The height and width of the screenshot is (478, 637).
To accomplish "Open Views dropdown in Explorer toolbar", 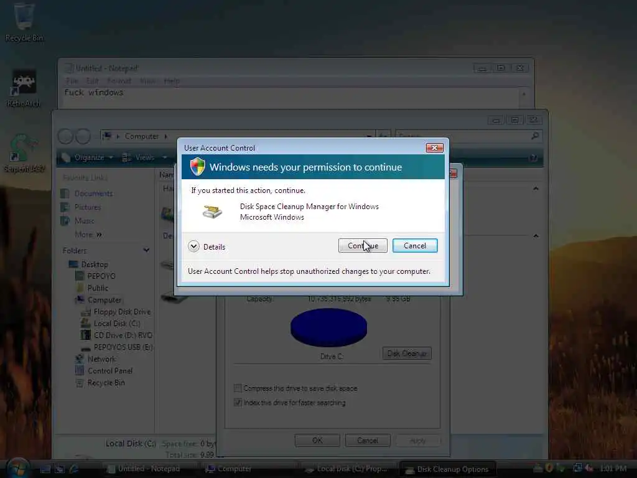I will [x=144, y=157].
